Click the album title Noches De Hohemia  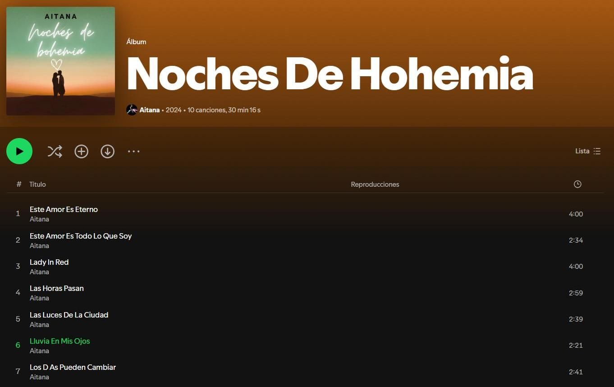[330, 74]
